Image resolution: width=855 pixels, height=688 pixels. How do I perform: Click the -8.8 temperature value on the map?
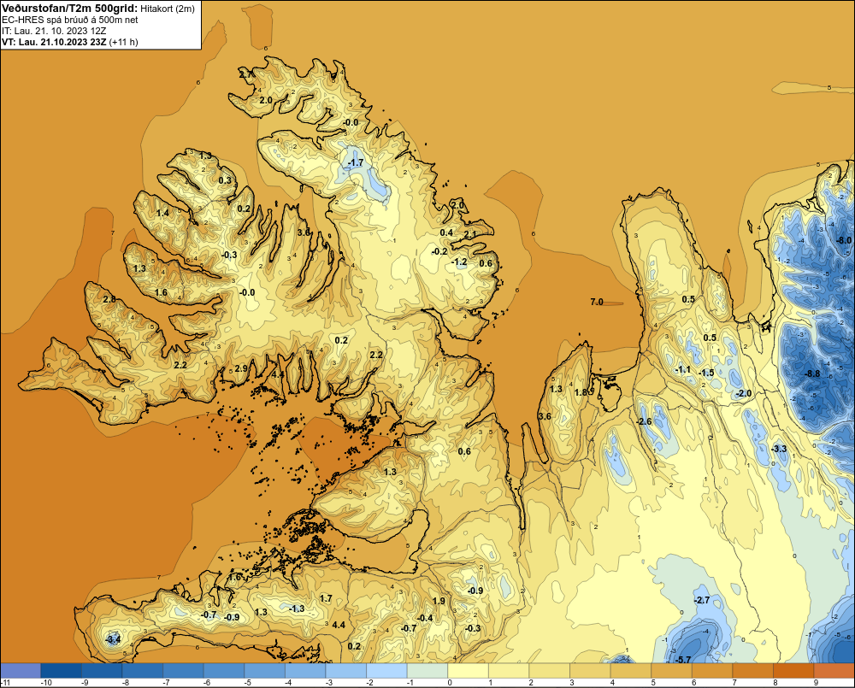pos(812,373)
